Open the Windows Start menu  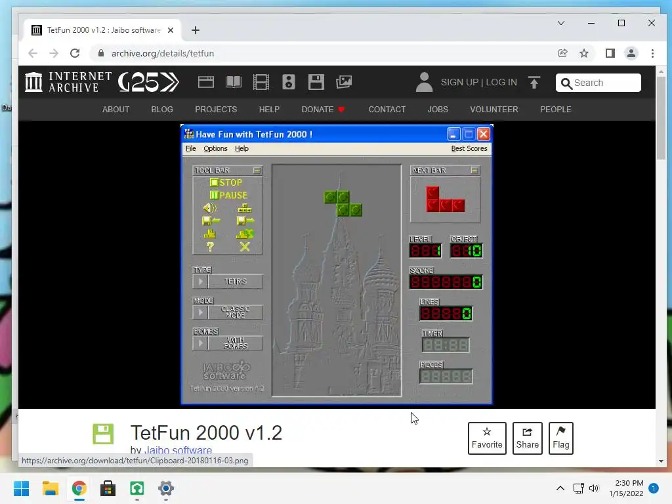(21, 488)
